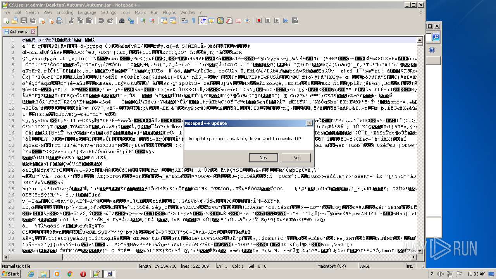
Task: Launch Internet Explorer from taskbar
Action: click(x=31, y=274)
